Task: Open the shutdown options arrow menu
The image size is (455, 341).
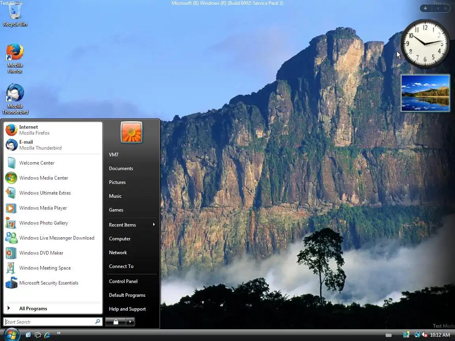Action: tap(130, 322)
